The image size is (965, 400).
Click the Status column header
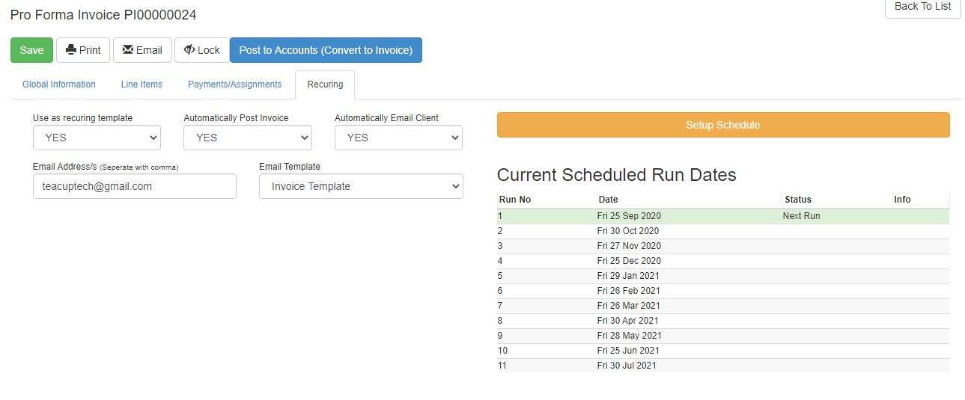point(798,200)
